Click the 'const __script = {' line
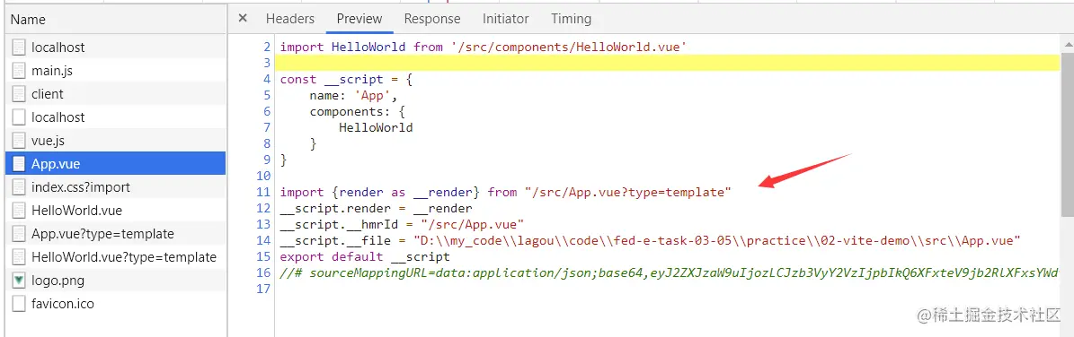Image resolution: width=1074 pixels, height=337 pixels. coord(346,79)
